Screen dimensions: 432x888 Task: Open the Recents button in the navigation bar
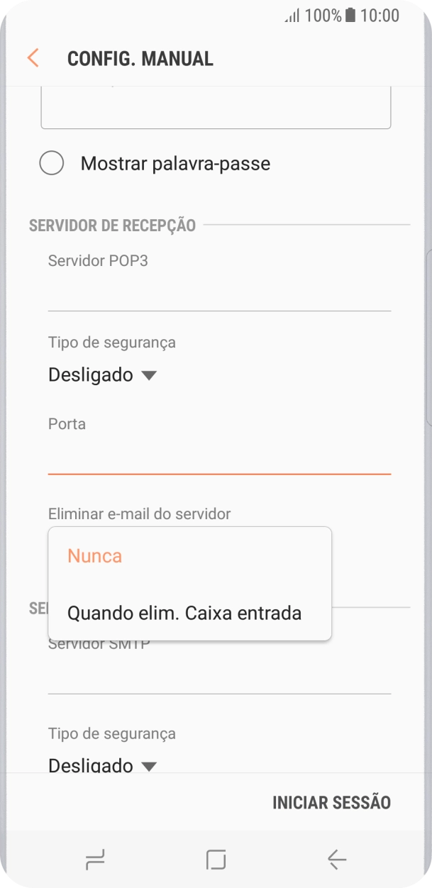tap(94, 860)
